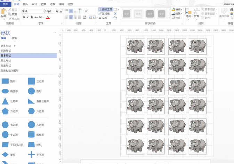The width and height of the screenshot is (234, 164).
Task: Select the Pointer Tool (指针工具)
Action: coord(105,9)
